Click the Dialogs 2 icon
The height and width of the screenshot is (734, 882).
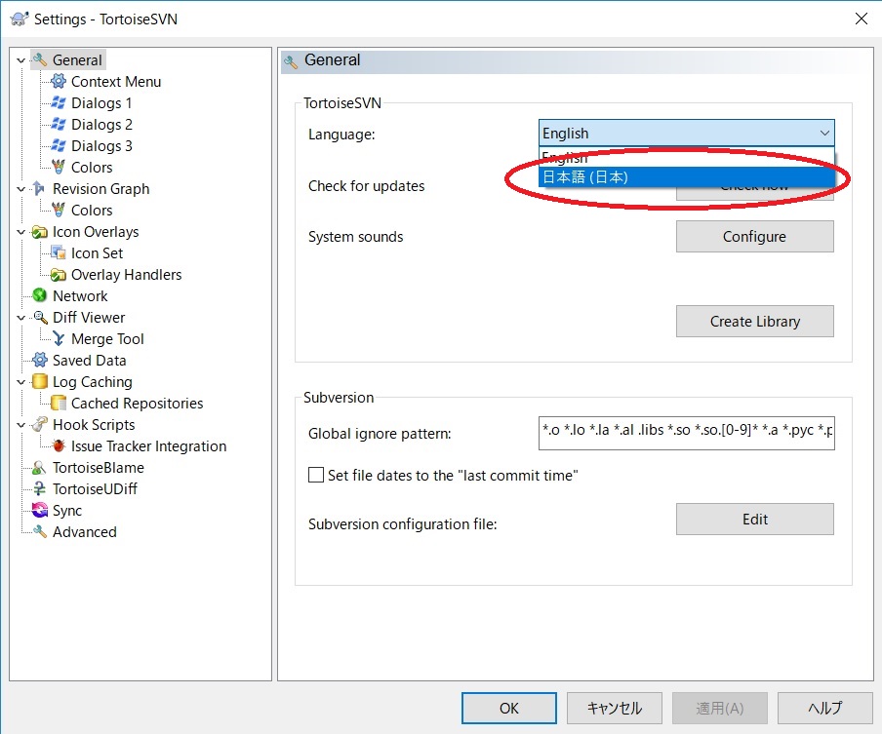[x=59, y=124]
